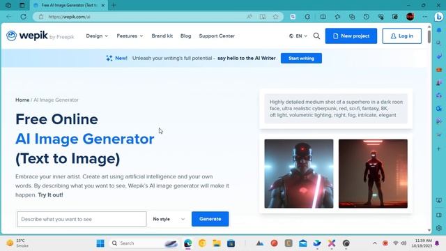Click the Log in button
Screen dimensions: 446x251
401,36
